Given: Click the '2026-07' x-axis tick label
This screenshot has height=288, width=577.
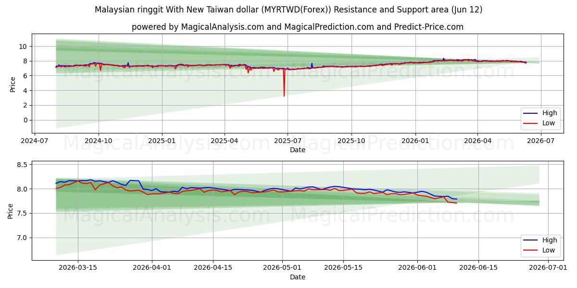Looking at the screenshot, I should (x=540, y=141).
